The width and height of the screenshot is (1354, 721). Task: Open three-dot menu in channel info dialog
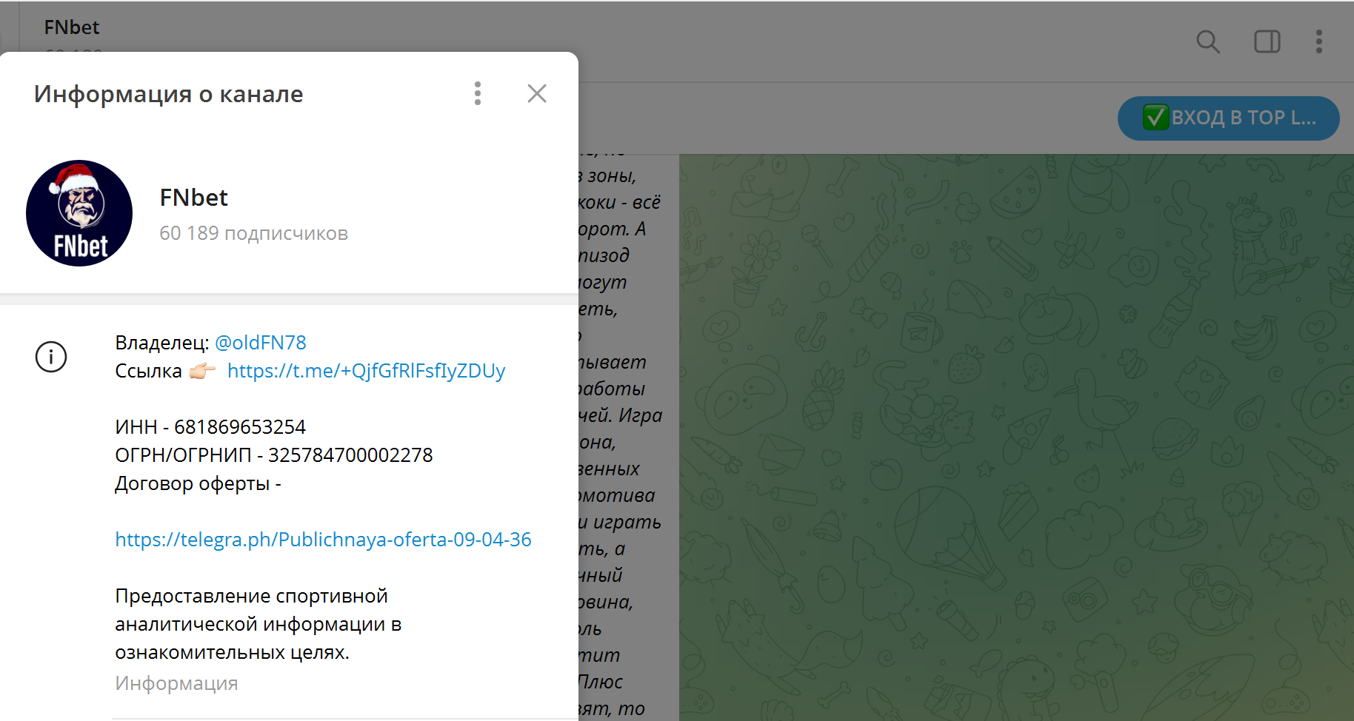(x=478, y=93)
